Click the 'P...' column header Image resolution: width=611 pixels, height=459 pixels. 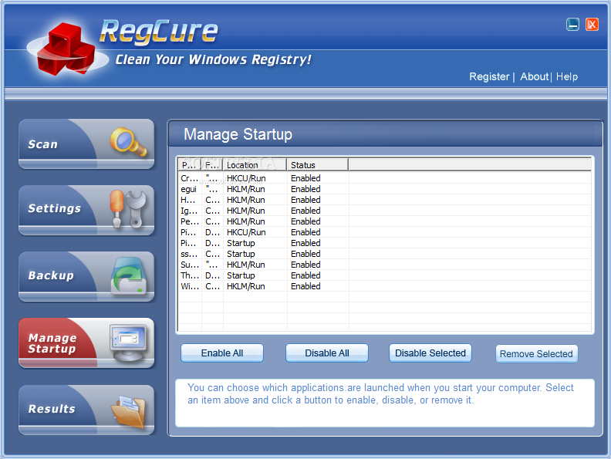(189, 165)
